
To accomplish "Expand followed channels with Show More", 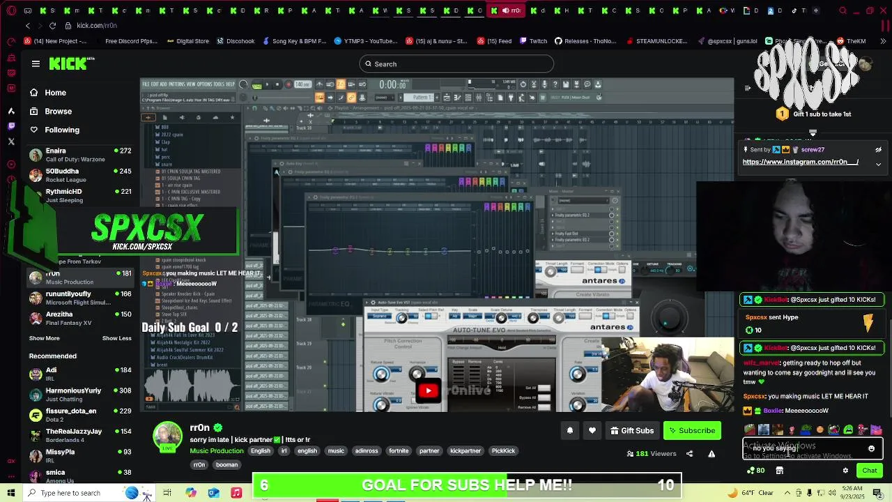I will [x=44, y=338].
